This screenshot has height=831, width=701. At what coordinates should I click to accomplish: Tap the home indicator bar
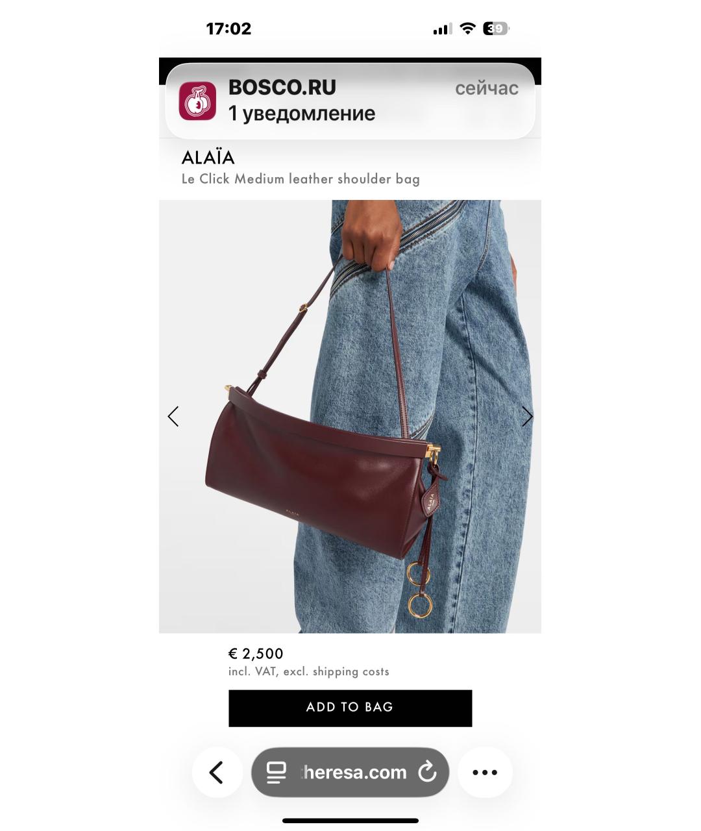pyautogui.click(x=350, y=821)
